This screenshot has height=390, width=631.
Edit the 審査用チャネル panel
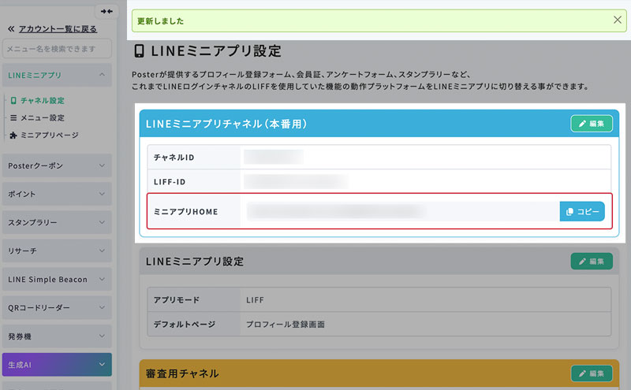(x=591, y=373)
